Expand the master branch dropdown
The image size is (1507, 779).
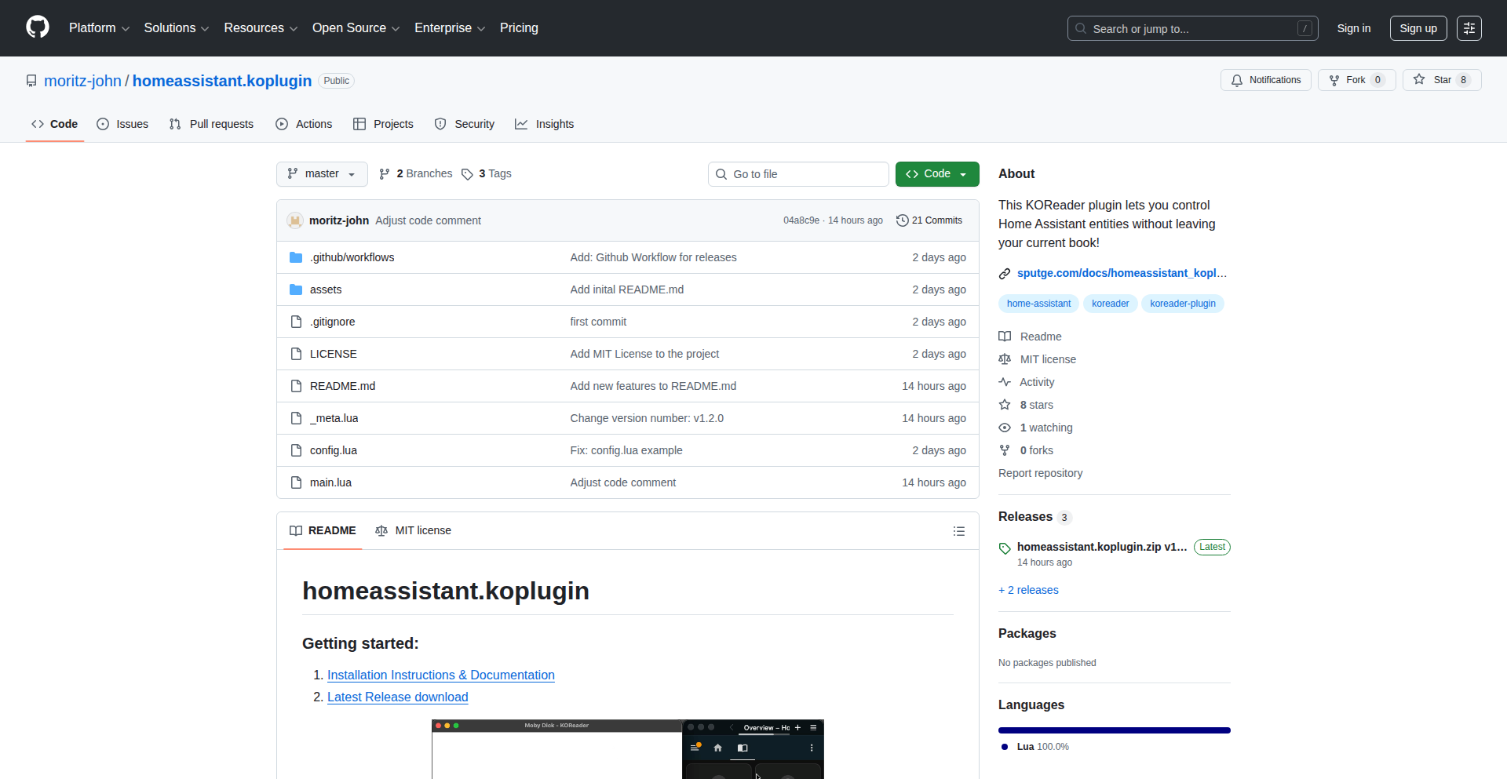322,174
